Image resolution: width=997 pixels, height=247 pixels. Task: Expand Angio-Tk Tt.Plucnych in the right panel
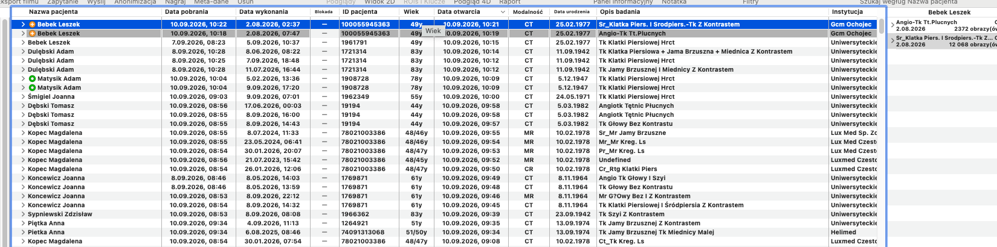pyautogui.click(x=892, y=25)
